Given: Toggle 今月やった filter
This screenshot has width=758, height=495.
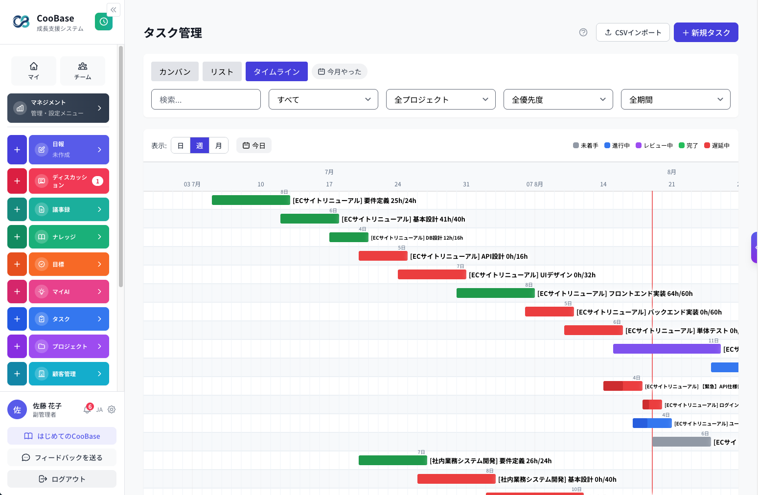Looking at the screenshot, I should click(x=340, y=71).
